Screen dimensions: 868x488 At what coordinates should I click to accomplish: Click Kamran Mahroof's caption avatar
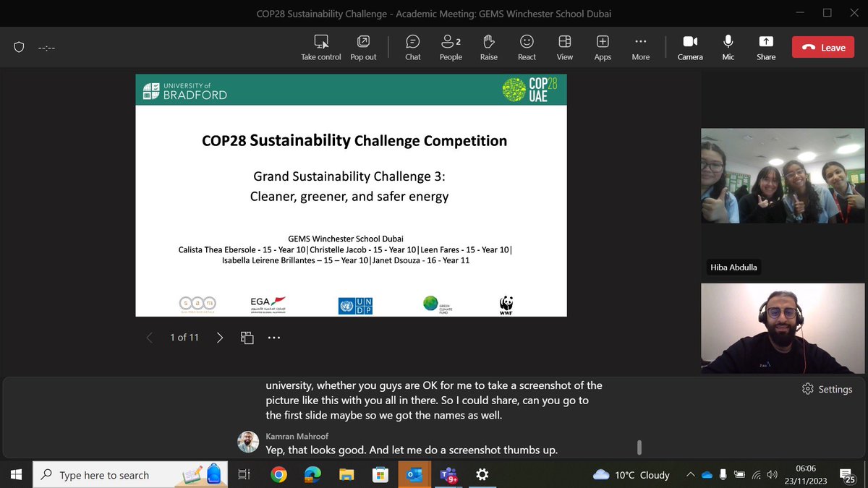pos(247,442)
